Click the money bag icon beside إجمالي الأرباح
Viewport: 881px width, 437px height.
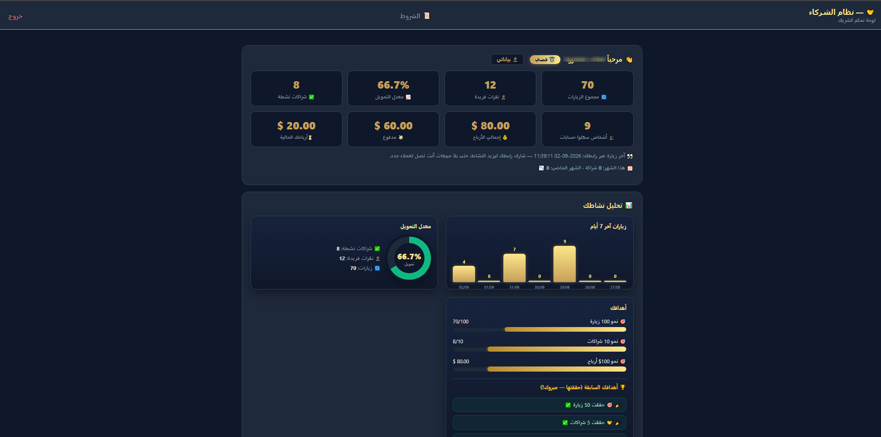(x=505, y=137)
